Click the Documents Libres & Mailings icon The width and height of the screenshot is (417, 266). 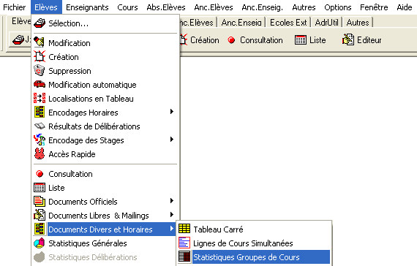pyautogui.click(x=40, y=216)
